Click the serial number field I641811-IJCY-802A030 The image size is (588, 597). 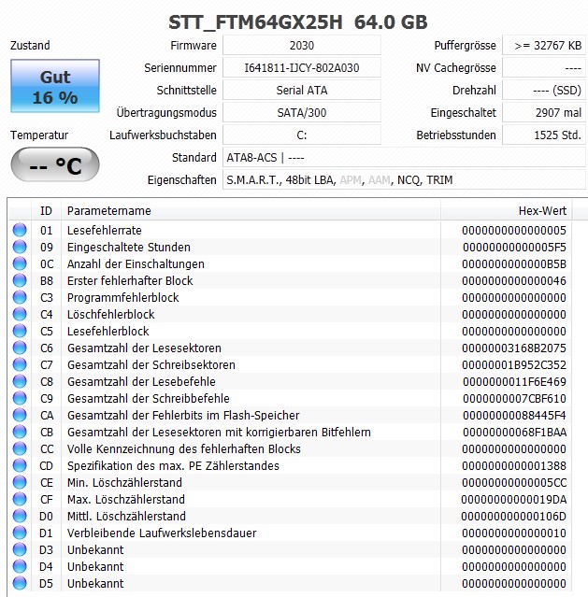pos(301,68)
